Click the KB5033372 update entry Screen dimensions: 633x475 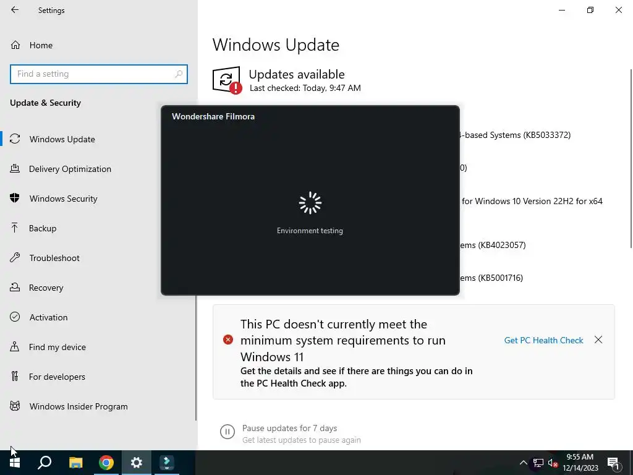515,135
